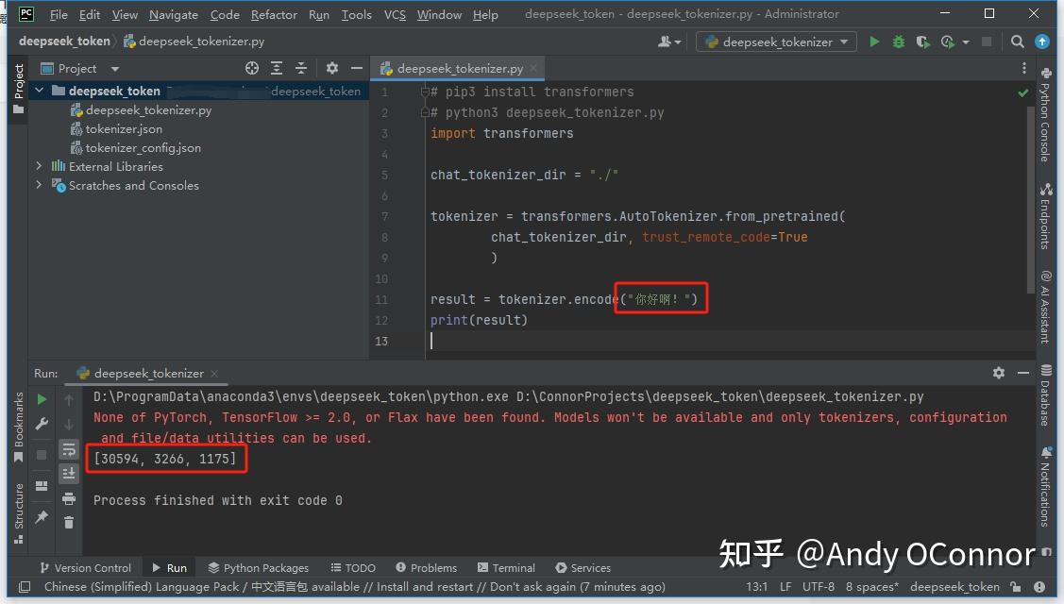Expand External Libraries in Project tree
This screenshot has height=604, width=1064.
[x=39, y=167]
